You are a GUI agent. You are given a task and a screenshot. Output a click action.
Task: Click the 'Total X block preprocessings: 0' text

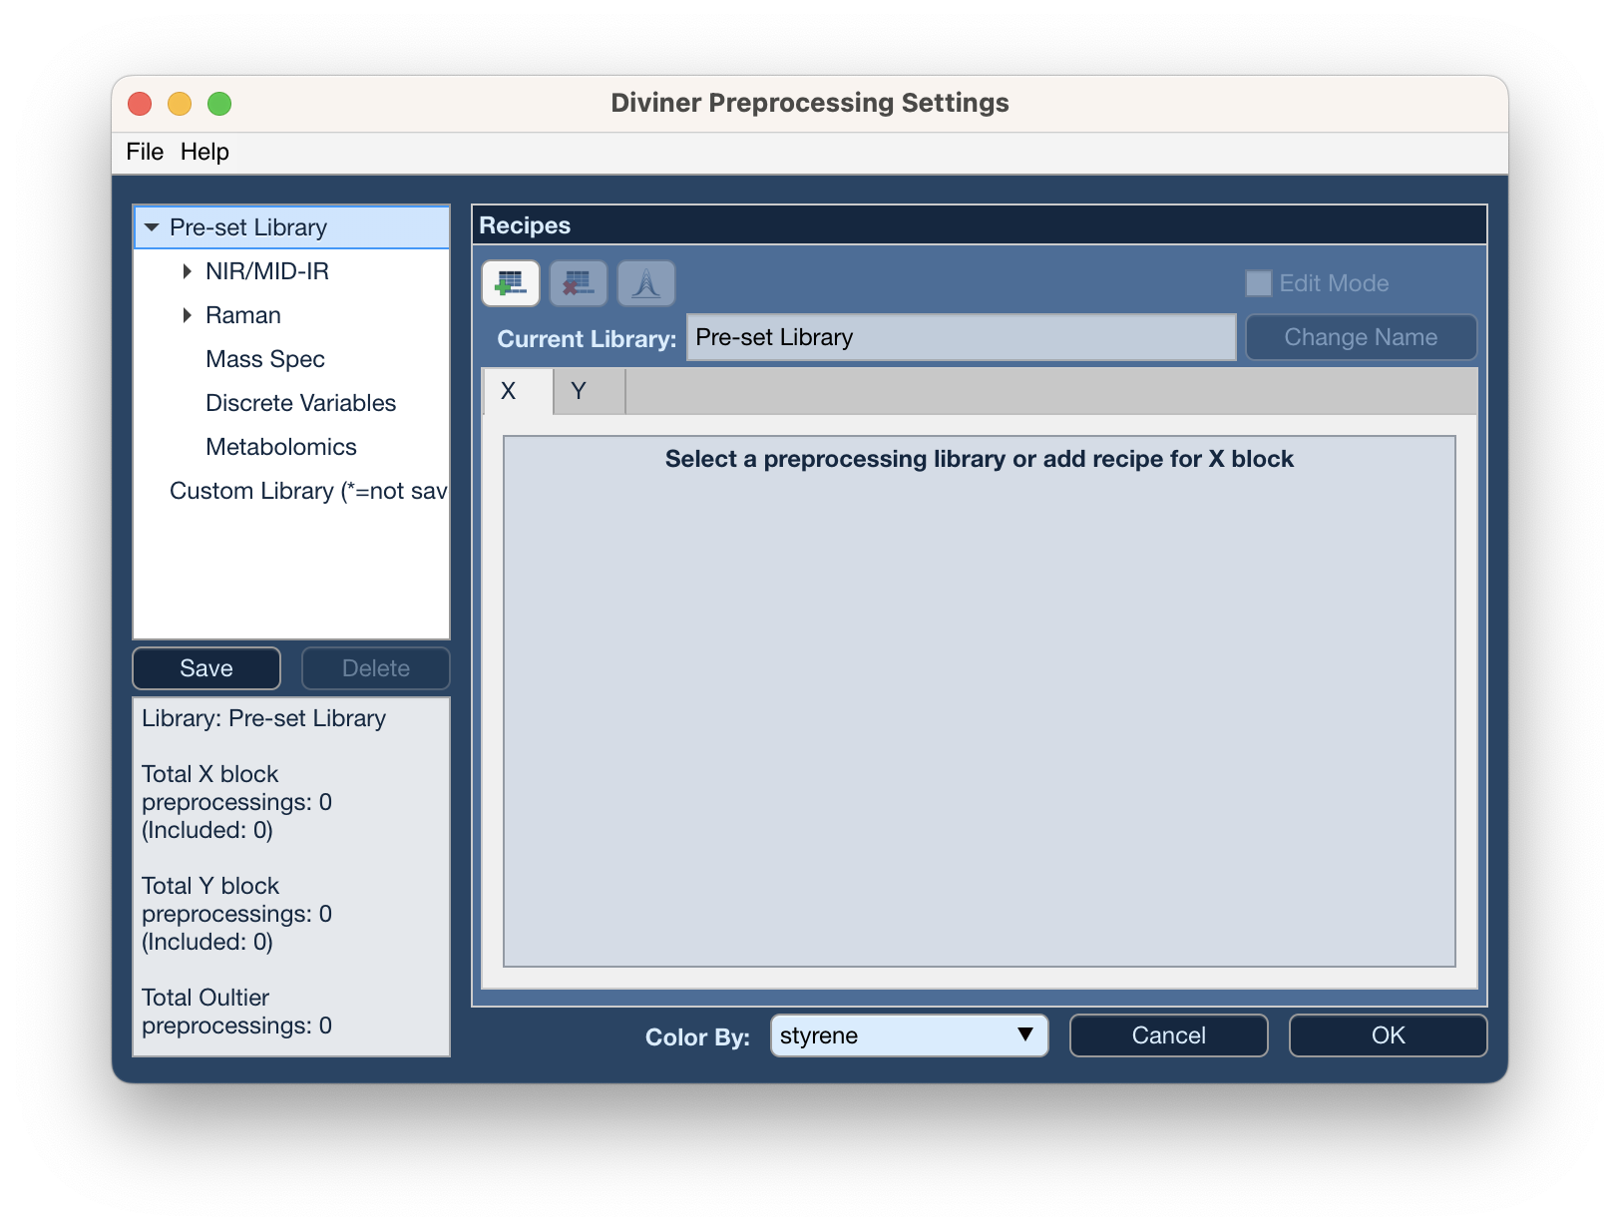236,788
